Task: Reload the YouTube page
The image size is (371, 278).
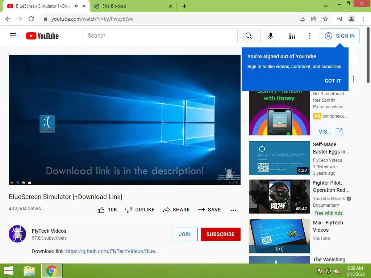Action: coord(31,19)
